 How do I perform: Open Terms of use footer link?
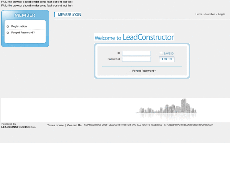click(55, 125)
